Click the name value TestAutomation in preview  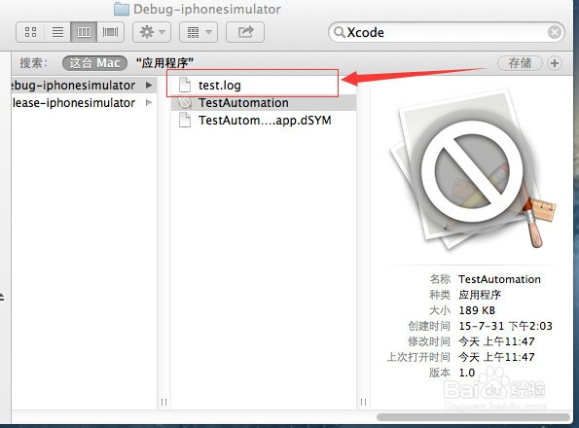[x=499, y=279]
